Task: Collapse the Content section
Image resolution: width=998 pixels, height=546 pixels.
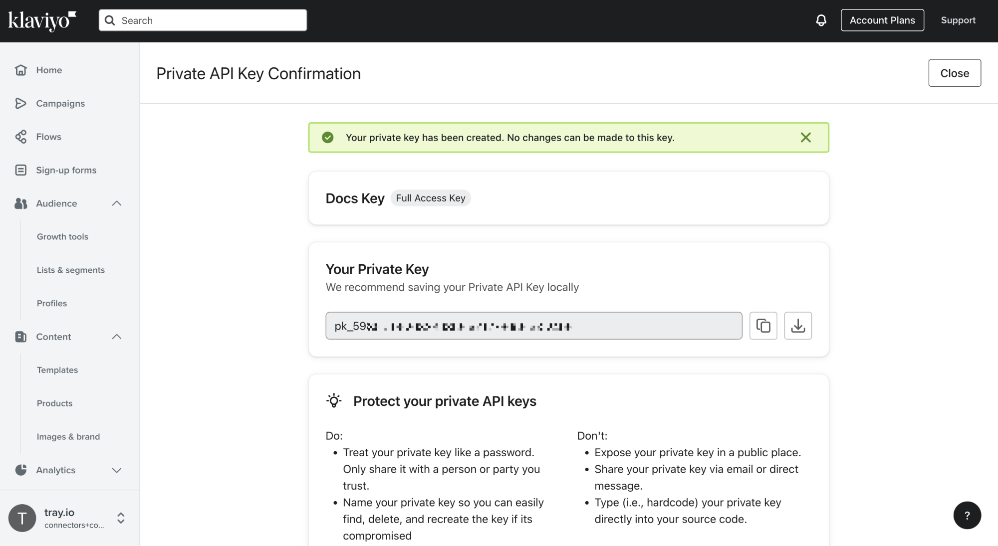Action: pyautogui.click(x=117, y=337)
